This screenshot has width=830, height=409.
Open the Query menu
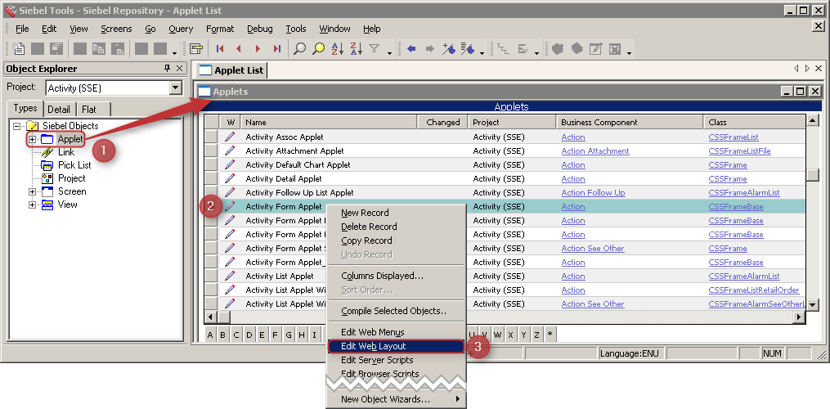tap(181, 29)
